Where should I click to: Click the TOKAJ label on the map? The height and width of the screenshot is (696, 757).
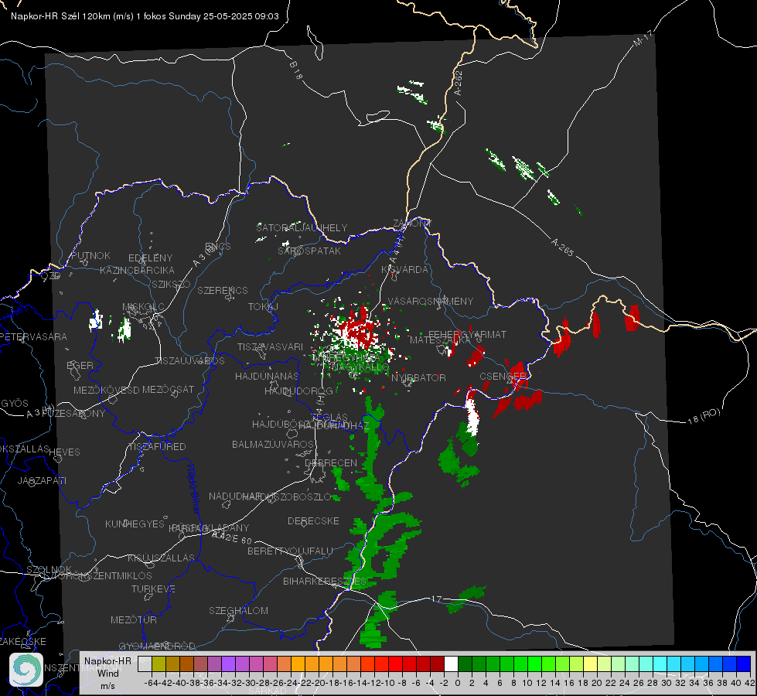coord(263,307)
